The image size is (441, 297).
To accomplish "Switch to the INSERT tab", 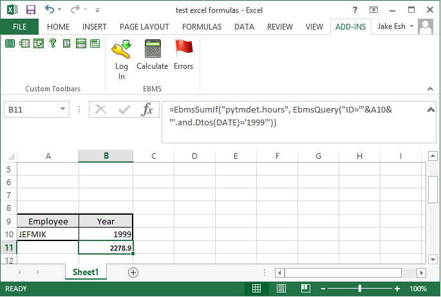I will [95, 27].
